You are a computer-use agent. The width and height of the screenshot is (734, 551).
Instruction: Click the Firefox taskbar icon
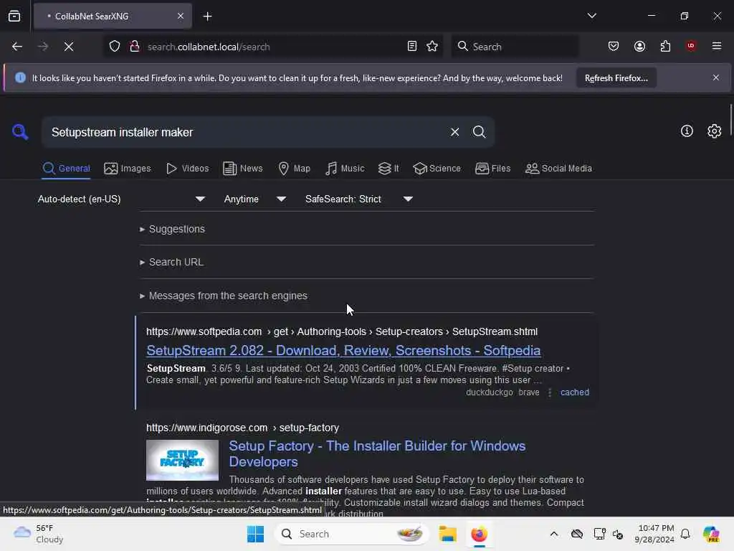[479, 534]
